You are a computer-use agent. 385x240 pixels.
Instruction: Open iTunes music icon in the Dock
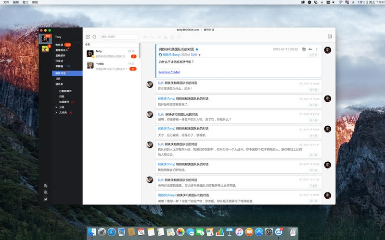pos(239,232)
